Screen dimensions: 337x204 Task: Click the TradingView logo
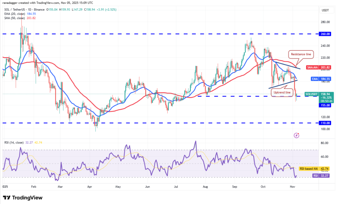23,198
